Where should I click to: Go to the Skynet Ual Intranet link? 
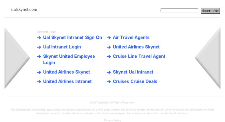pos(133,72)
